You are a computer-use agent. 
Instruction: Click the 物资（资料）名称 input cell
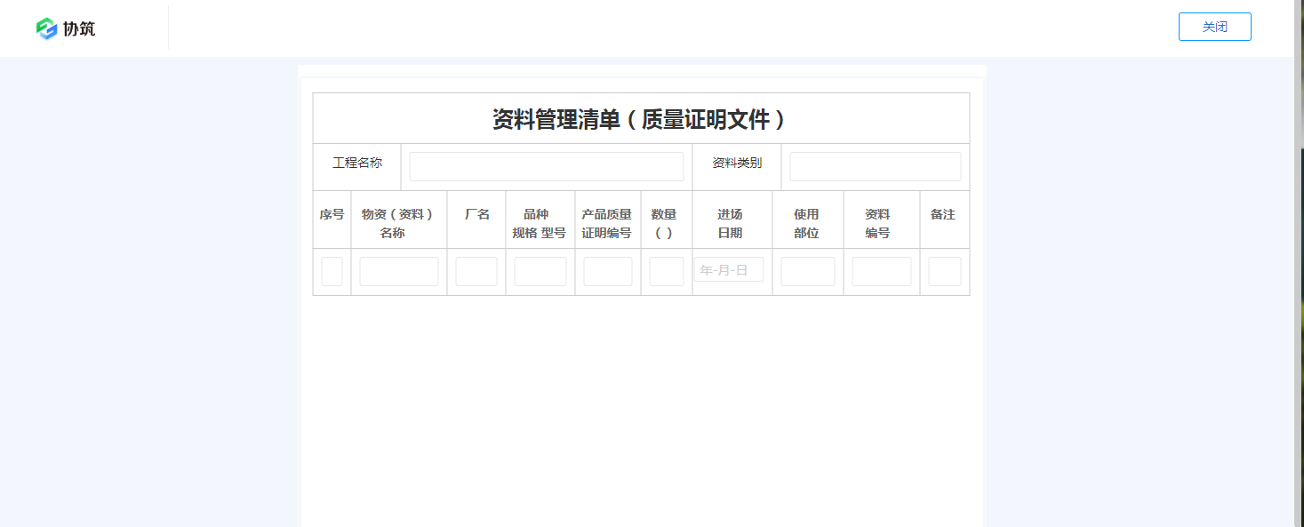pyautogui.click(x=398, y=271)
